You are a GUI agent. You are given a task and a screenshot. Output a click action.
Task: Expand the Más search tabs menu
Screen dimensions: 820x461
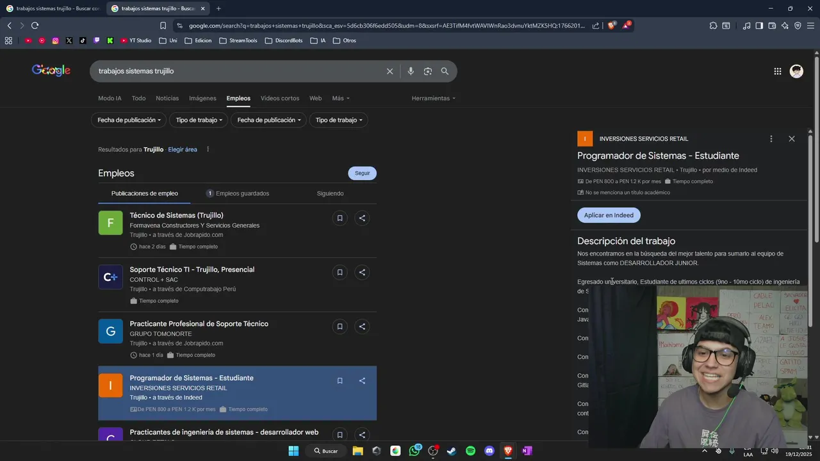(x=341, y=98)
